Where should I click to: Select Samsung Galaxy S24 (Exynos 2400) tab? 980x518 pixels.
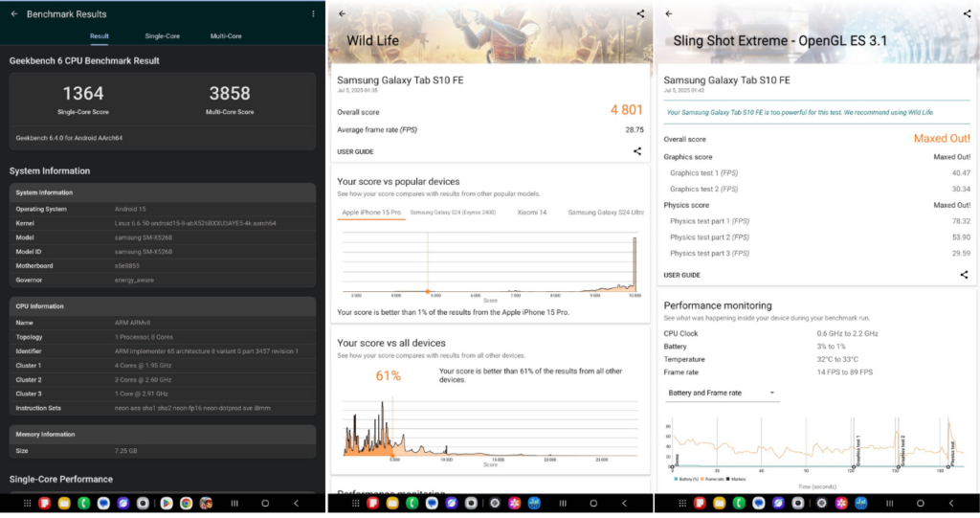click(454, 212)
